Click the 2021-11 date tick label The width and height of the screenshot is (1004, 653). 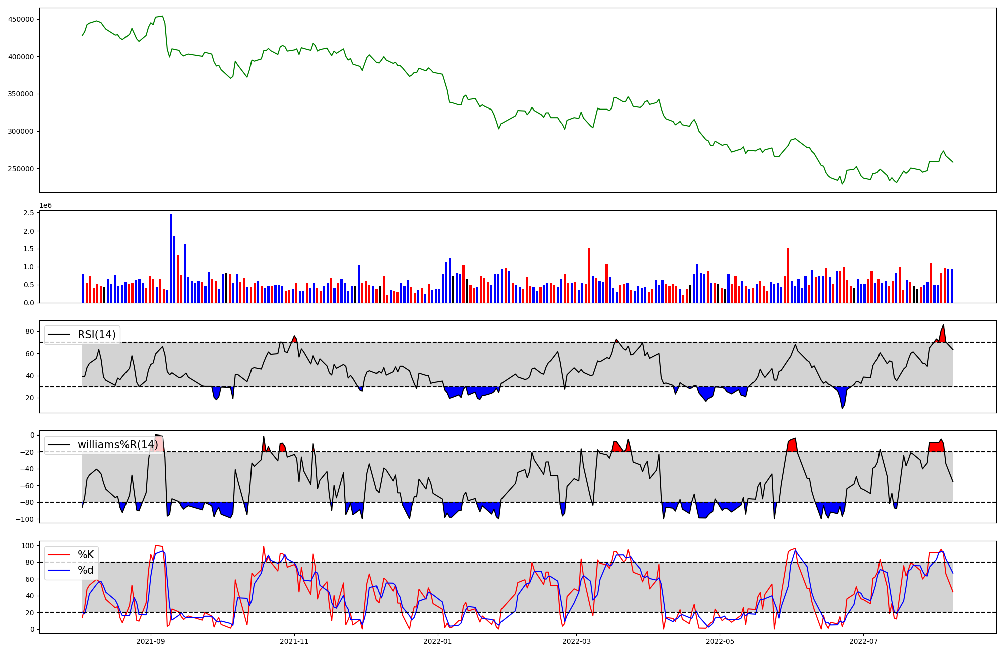point(294,641)
